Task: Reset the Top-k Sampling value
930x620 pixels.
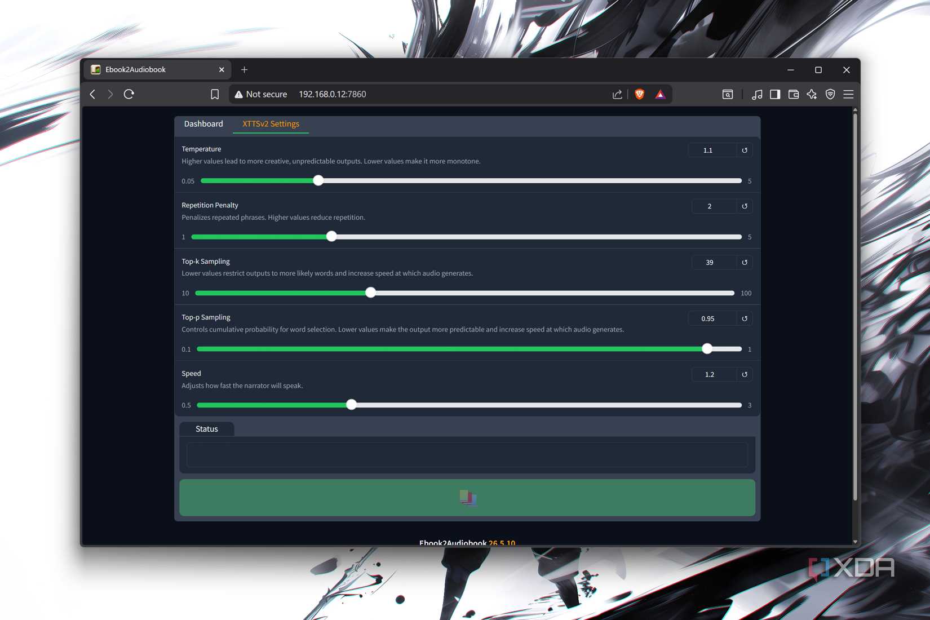Action: tap(745, 262)
